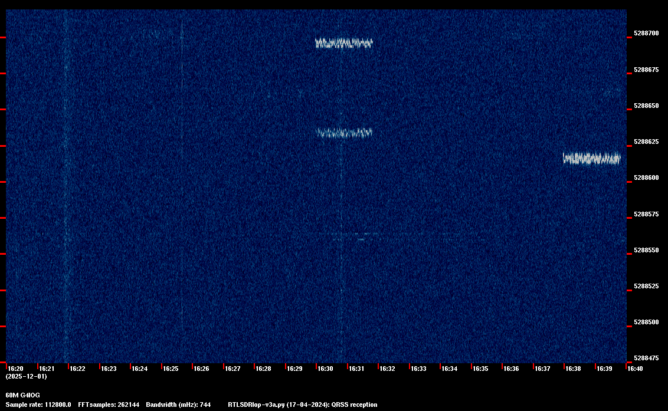Click the 5288650 frequency label
Viewport: 668px width, 411px height.
click(x=646, y=106)
